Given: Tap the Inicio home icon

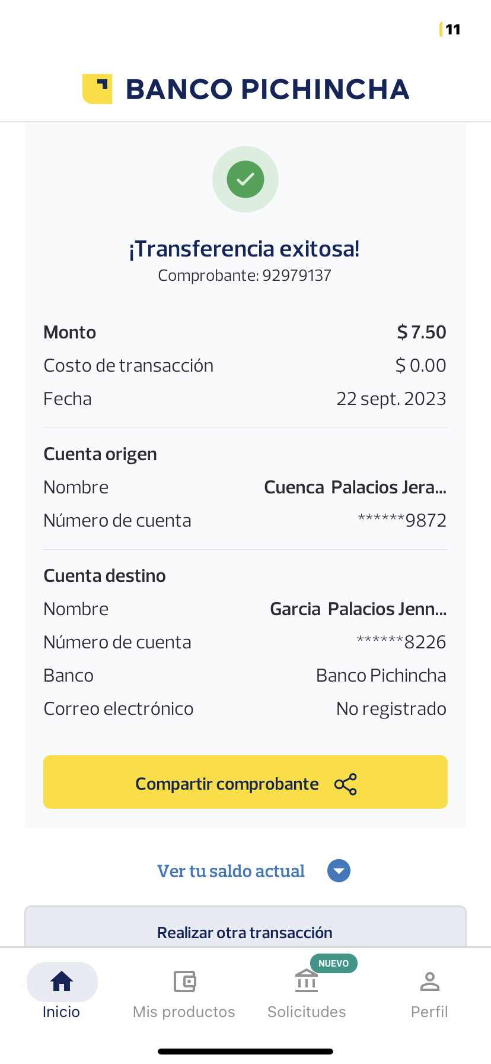Looking at the screenshot, I should 62,981.
